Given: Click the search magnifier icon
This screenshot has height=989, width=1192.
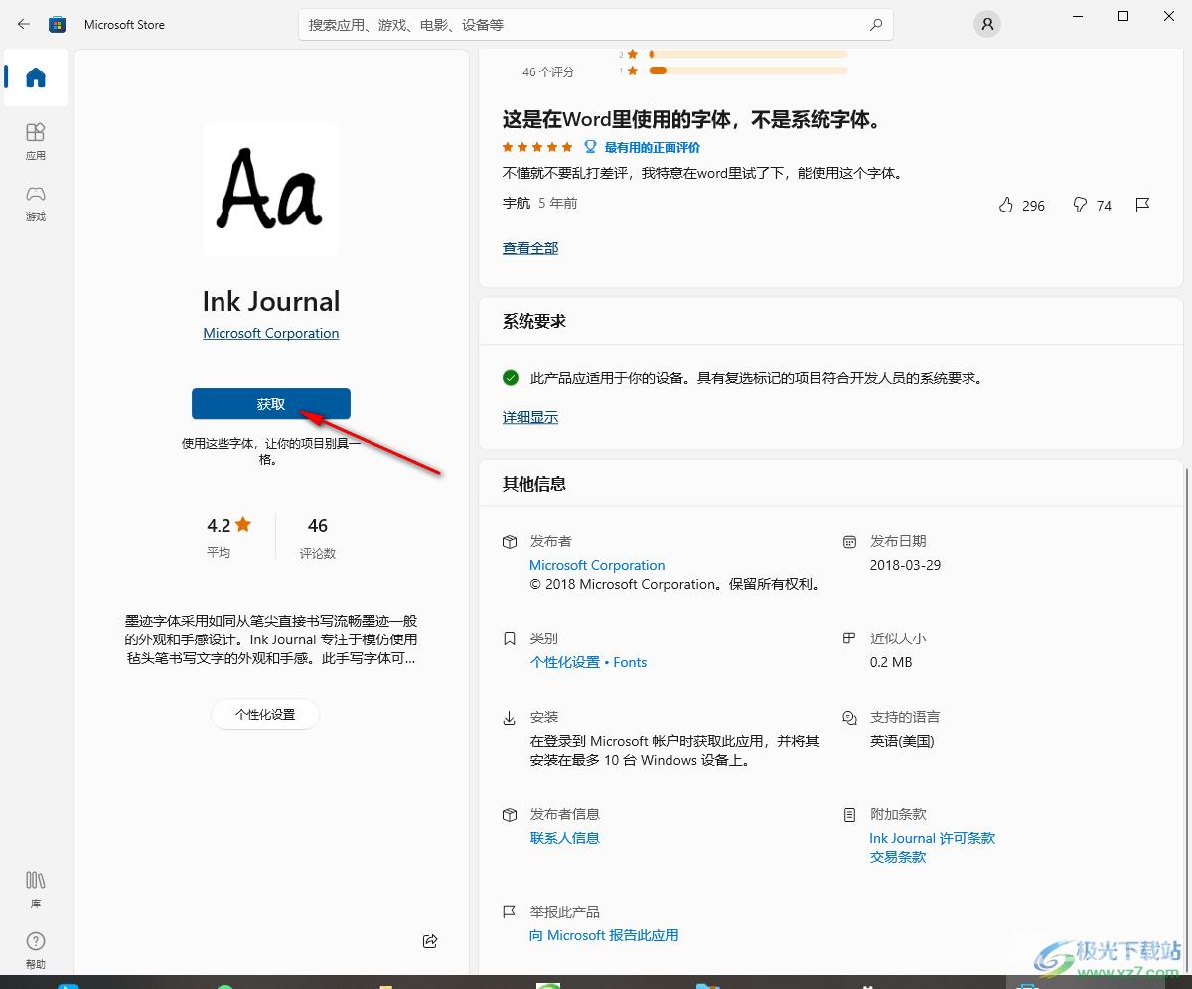Looking at the screenshot, I should (x=876, y=25).
